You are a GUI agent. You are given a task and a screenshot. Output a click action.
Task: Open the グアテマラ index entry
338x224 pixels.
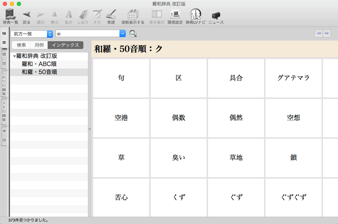pyautogui.click(x=294, y=78)
